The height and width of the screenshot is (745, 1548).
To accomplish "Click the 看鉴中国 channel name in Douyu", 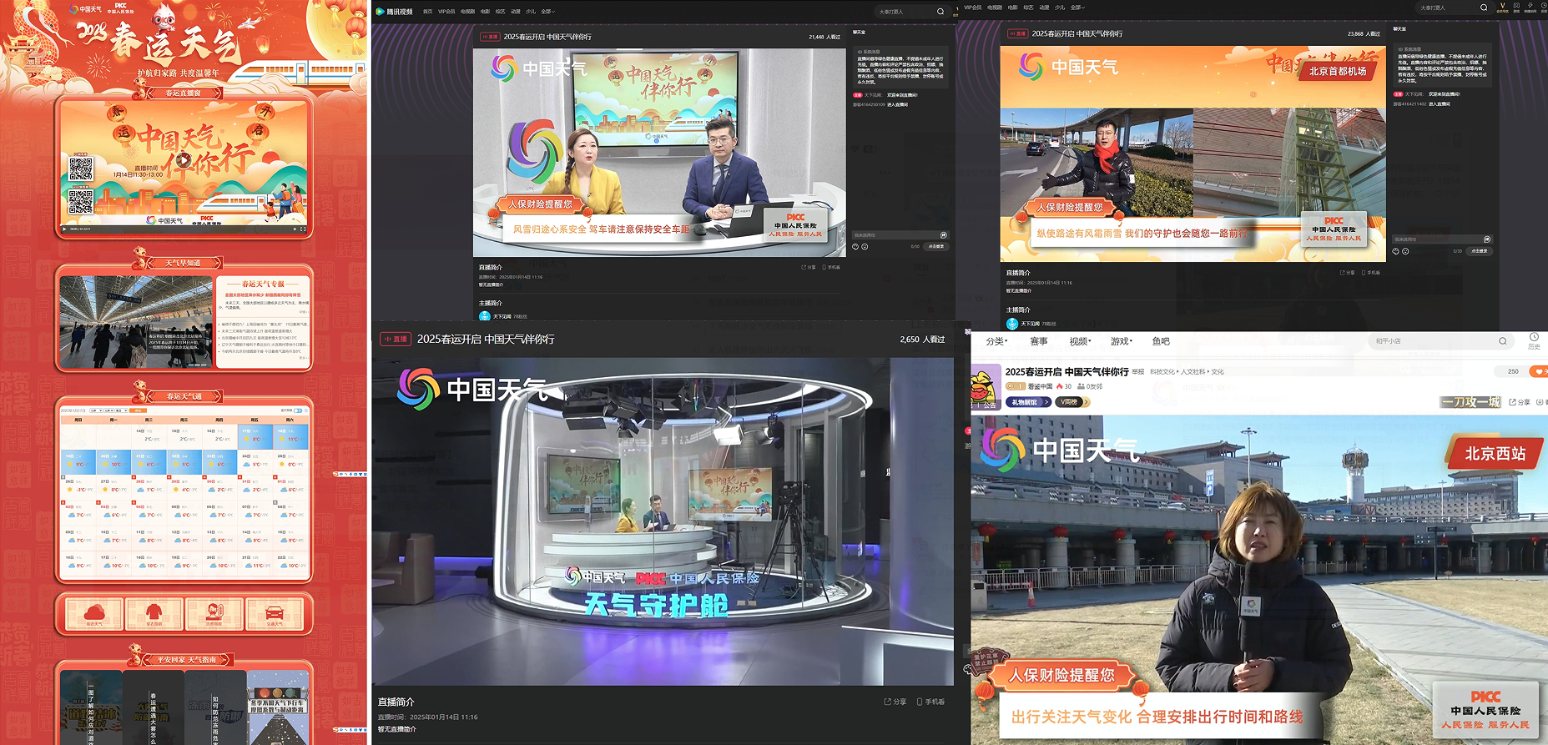I will pos(1040,386).
